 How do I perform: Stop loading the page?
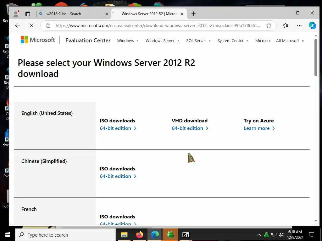click(x=31, y=25)
